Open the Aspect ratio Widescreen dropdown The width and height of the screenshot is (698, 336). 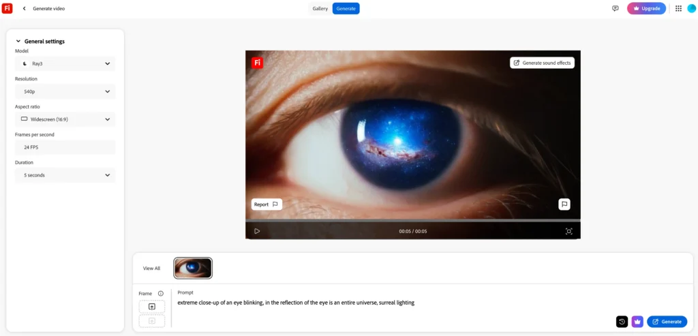tap(65, 119)
